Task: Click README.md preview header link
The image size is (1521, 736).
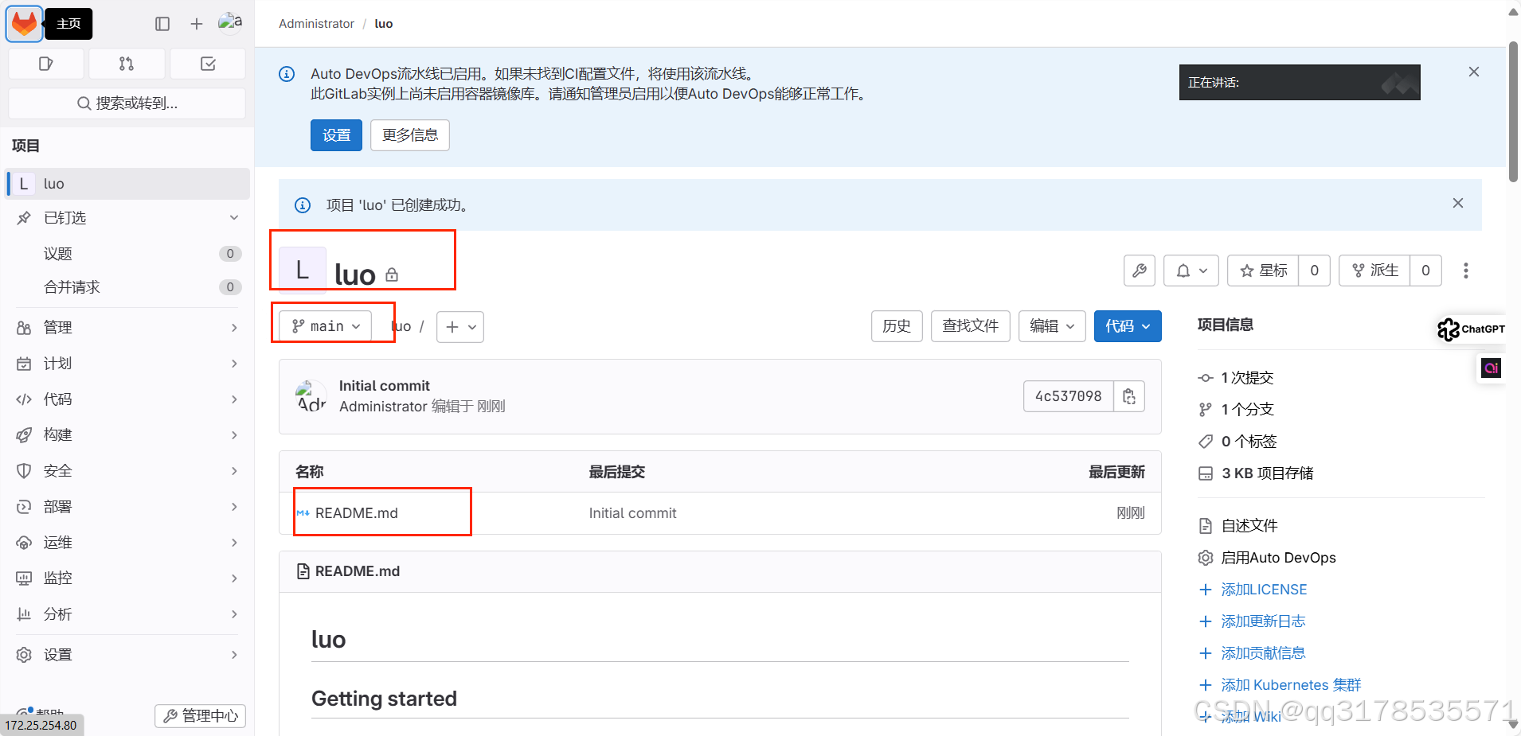Action: click(358, 571)
